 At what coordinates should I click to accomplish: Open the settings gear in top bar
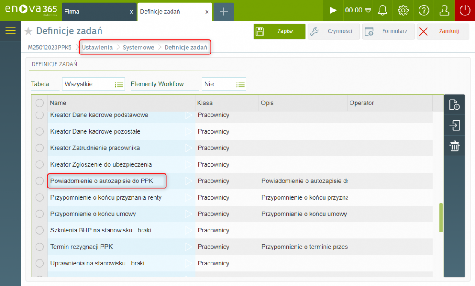pyautogui.click(x=403, y=10)
